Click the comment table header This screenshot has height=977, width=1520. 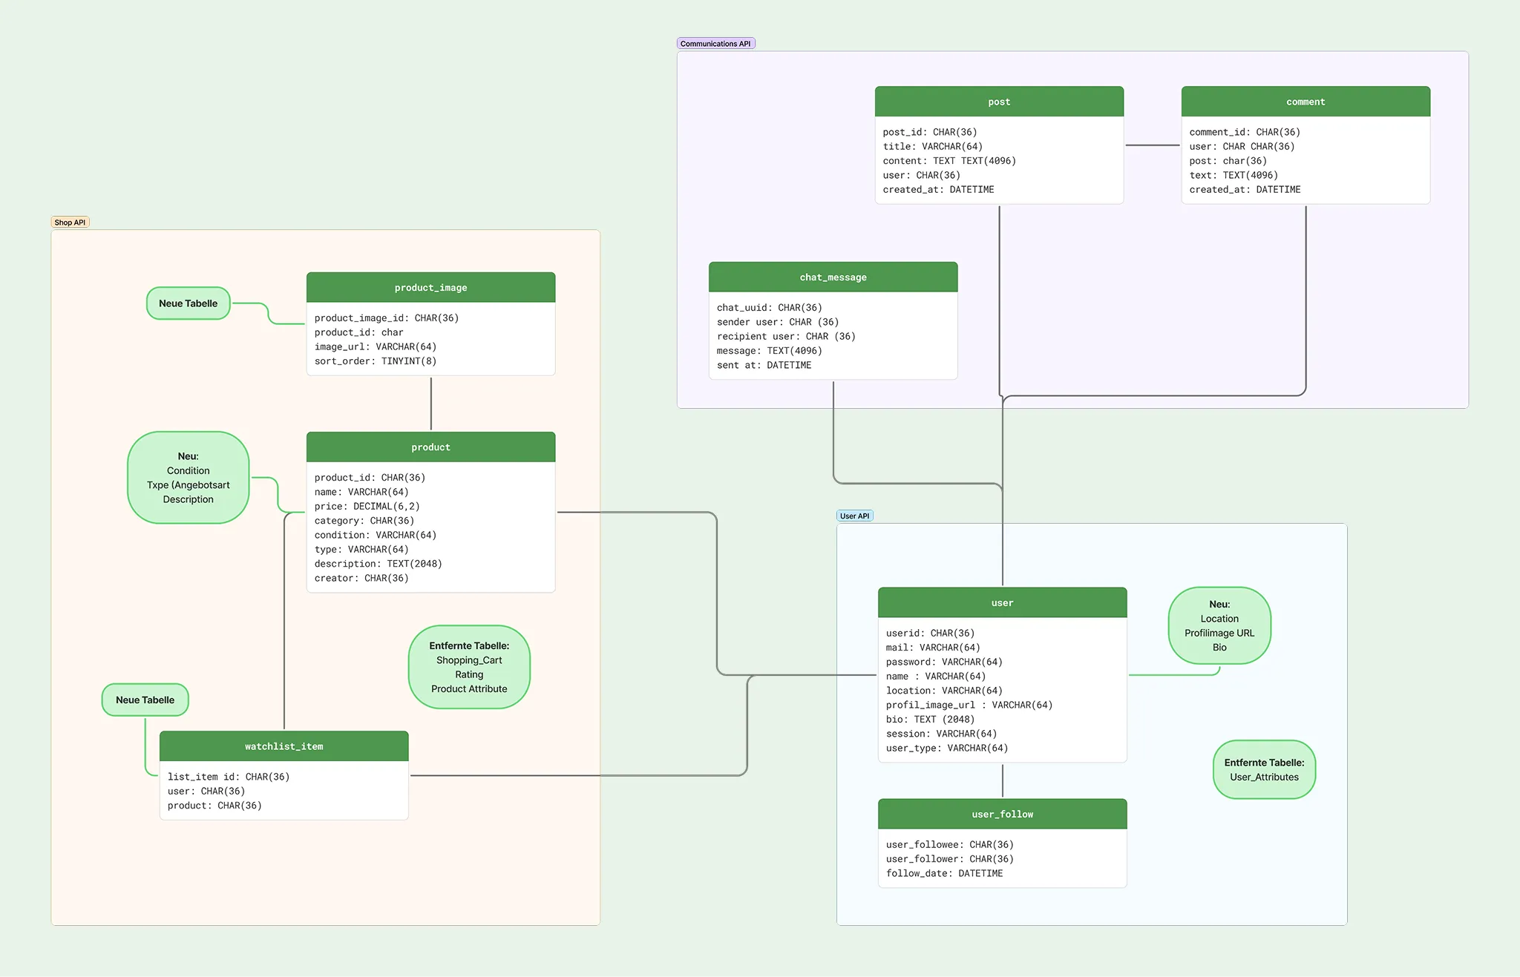click(x=1306, y=102)
